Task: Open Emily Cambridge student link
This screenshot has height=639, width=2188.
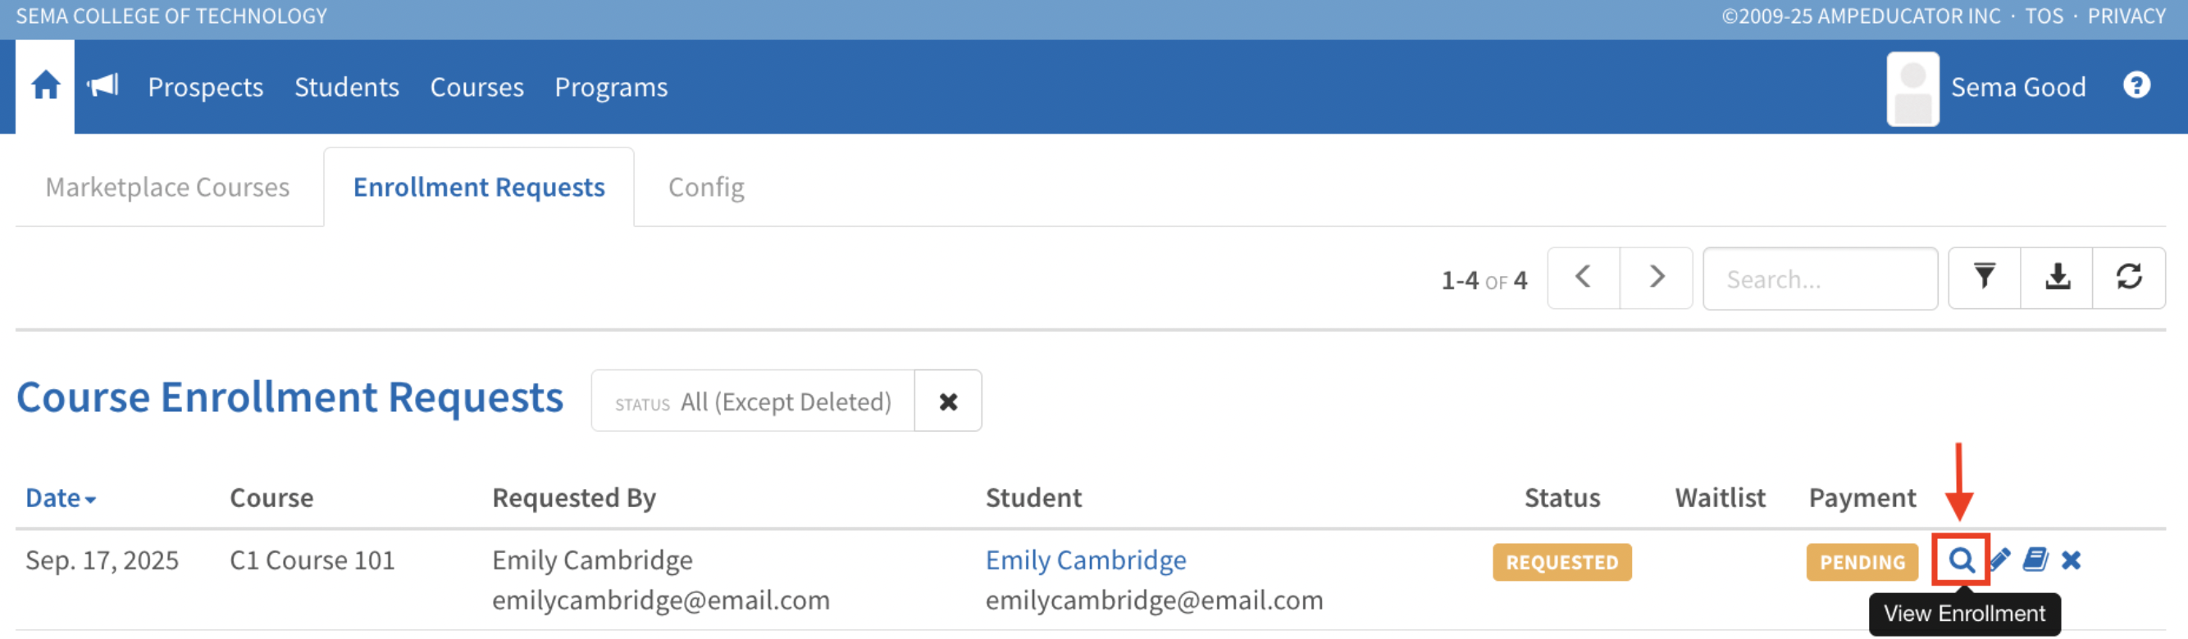Action: (1086, 560)
